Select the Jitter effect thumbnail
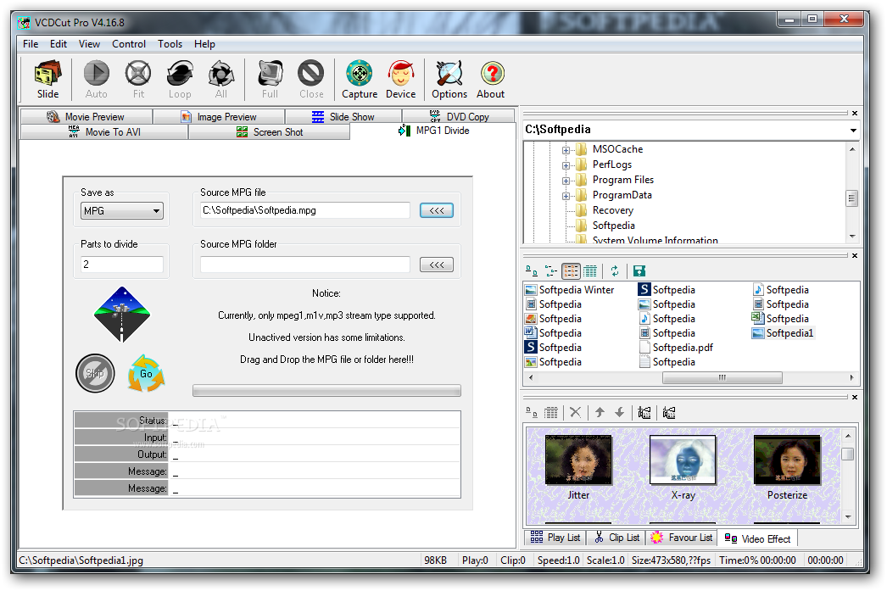The height and width of the screenshot is (591, 887). 578,460
